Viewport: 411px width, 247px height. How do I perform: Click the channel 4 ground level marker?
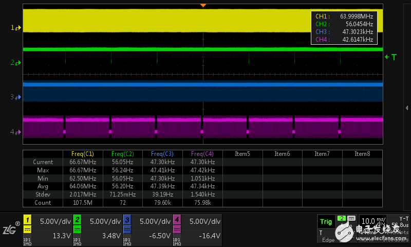coord(15,132)
